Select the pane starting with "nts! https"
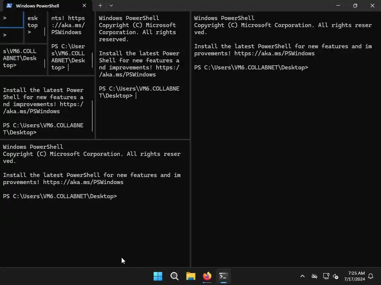Screen dimensions: 381x285 pyautogui.click(x=71, y=43)
